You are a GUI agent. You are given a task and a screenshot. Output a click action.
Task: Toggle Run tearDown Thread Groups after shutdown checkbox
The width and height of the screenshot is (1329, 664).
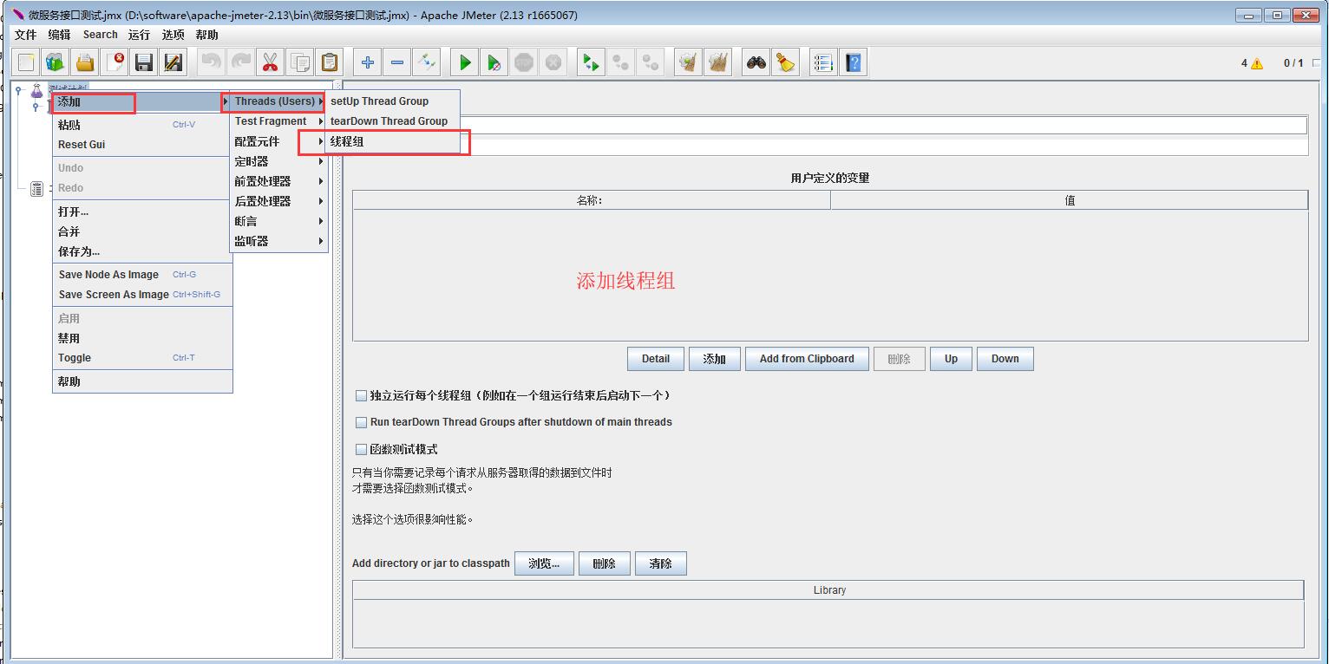tap(362, 422)
